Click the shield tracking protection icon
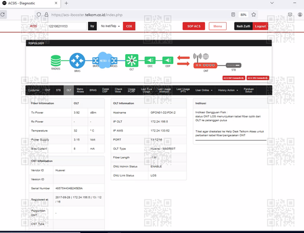Image resolution: width=304 pixels, height=233 pixels. pyautogui.click(x=39, y=15)
